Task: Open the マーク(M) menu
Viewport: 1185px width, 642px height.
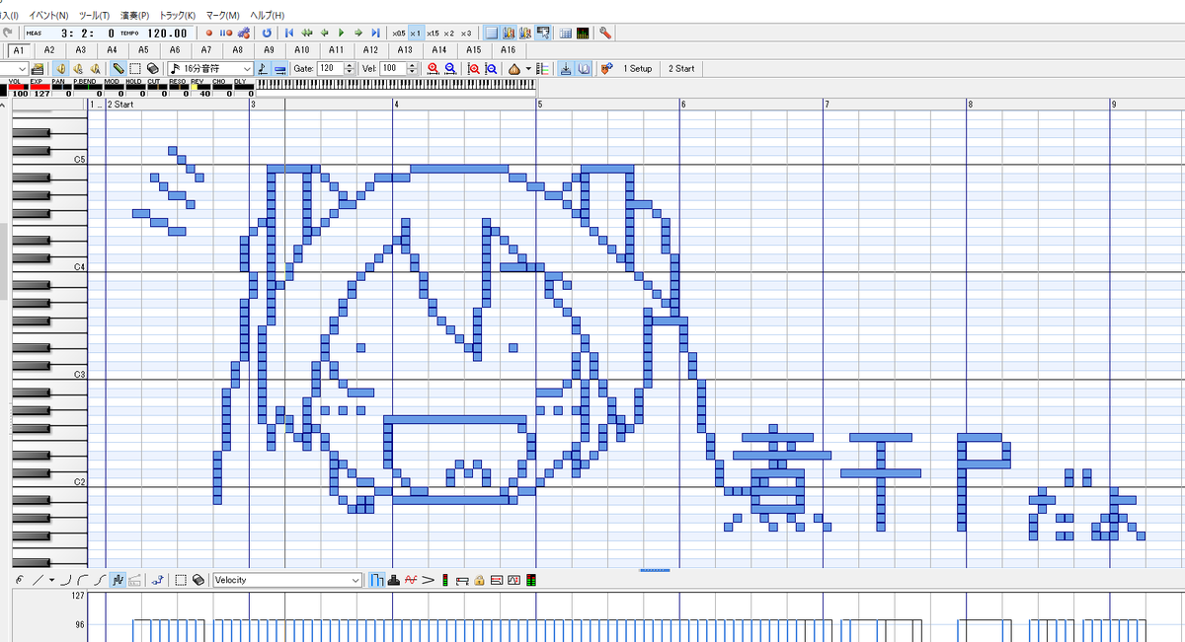Action: (222, 16)
